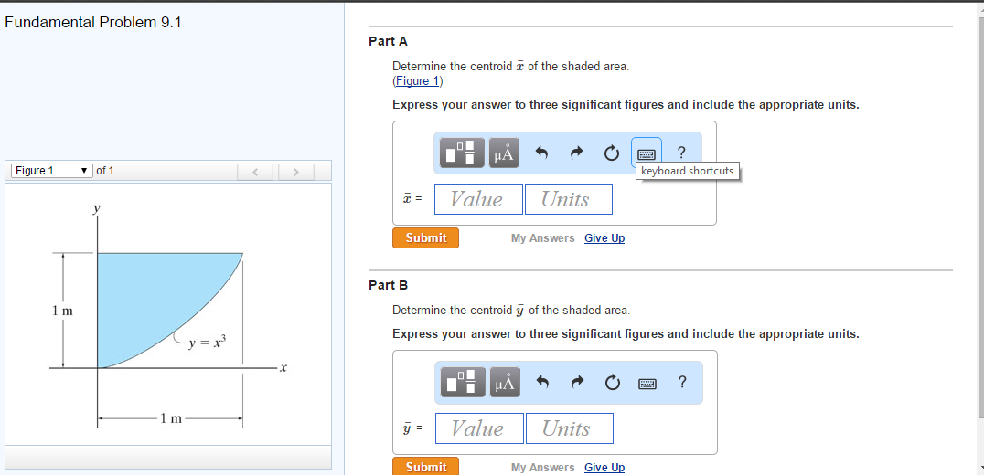Click the Fundamental Problem 9.1 title
984x475 pixels.
pyautogui.click(x=93, y=23)
